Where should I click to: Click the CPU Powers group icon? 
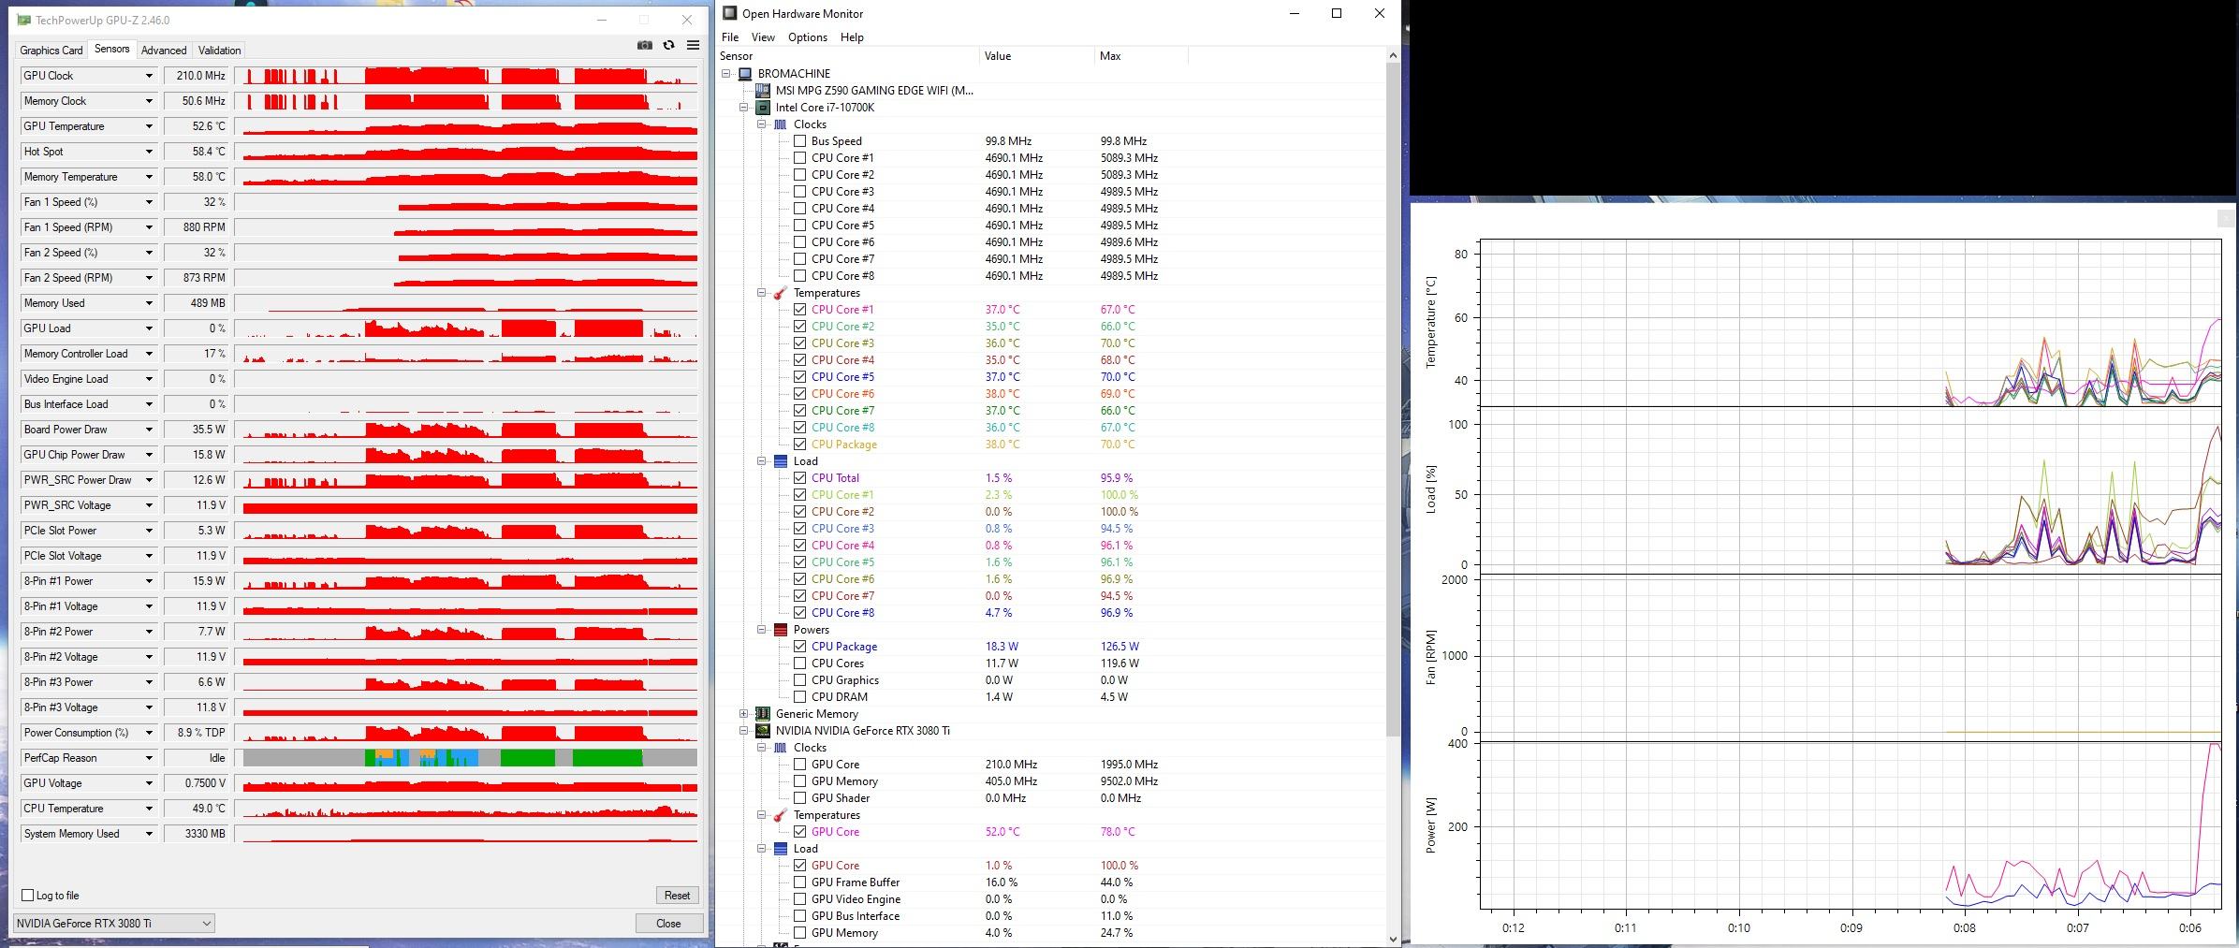pyautogui.click(x=781, y=630)
